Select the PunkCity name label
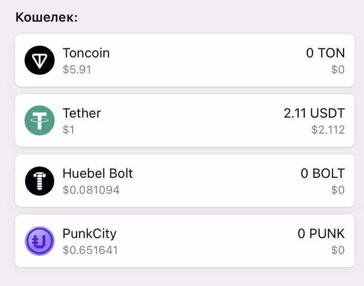This screenshot has width=364, height=286. tap(90, 234)
